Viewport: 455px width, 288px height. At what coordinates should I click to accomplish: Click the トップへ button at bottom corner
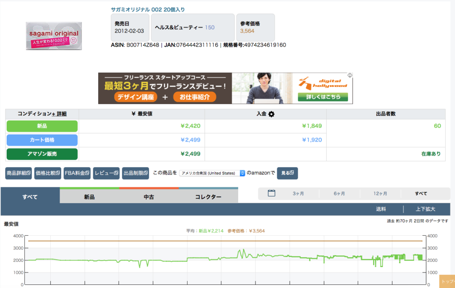pyautogui.click(x=447, y=281)
